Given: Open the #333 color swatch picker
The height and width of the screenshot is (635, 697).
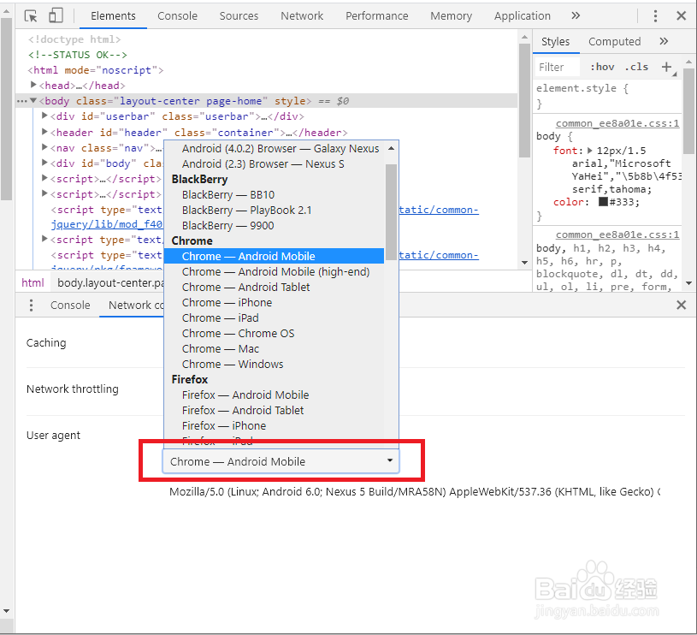Looking at the screenshot, I should pos(603,201).
